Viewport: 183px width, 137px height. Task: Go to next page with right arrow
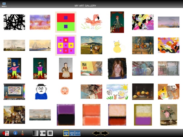click(105, 133)
